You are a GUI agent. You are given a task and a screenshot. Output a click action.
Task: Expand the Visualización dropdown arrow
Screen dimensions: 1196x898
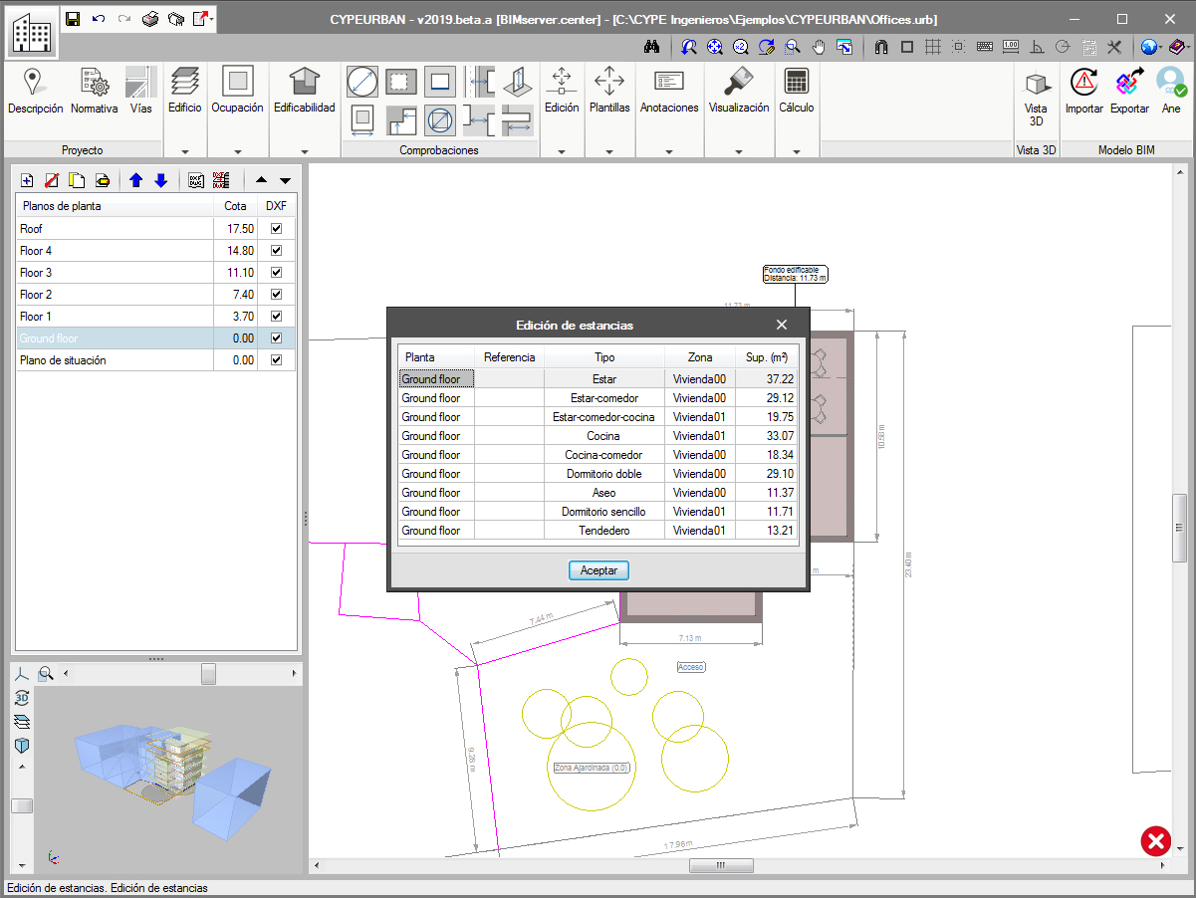coord(739,152)
